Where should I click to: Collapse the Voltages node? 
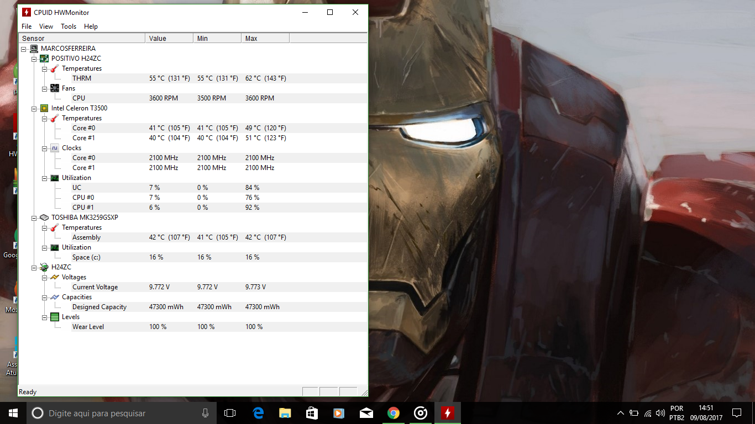pos(44,277)
